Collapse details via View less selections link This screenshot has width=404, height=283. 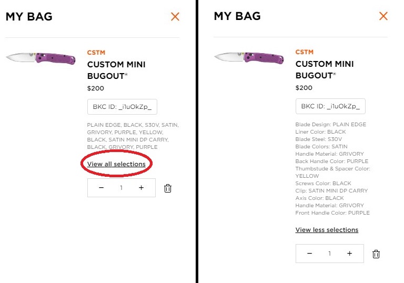[x=327, y=230]
